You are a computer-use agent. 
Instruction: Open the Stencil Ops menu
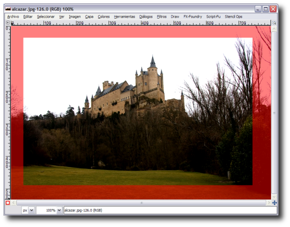pyautogui.click(x=233, y=17)
